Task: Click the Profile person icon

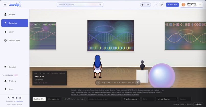Action: (5, 14)
